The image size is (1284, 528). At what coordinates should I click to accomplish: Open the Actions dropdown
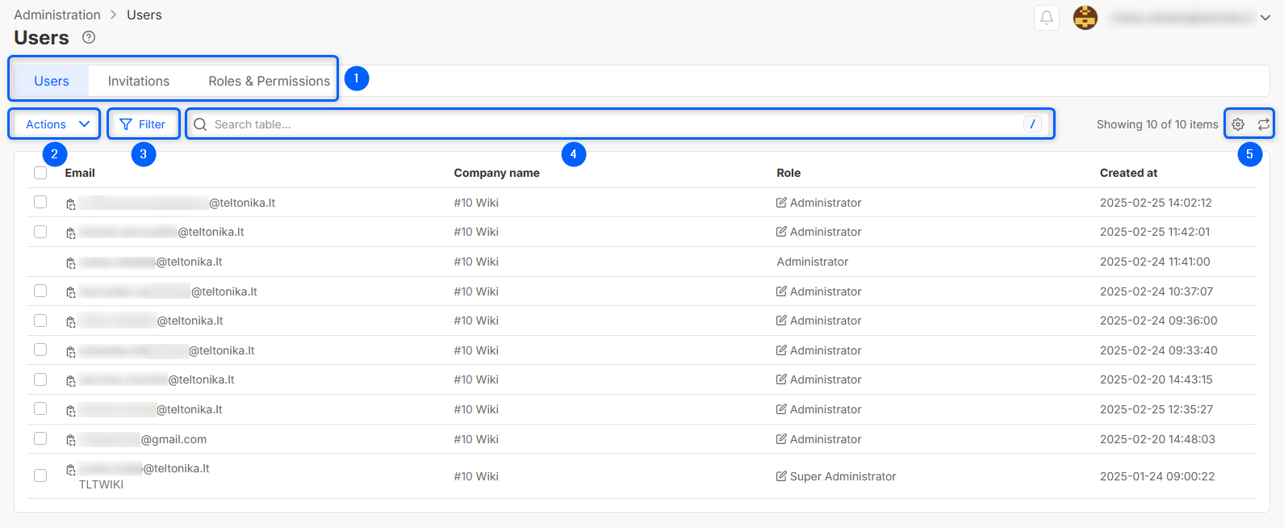pos(55,124)
